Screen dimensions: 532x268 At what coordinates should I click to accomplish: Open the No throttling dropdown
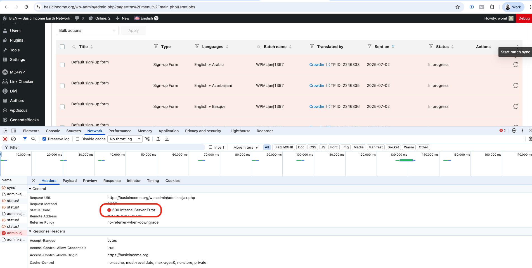coord(125,139)
